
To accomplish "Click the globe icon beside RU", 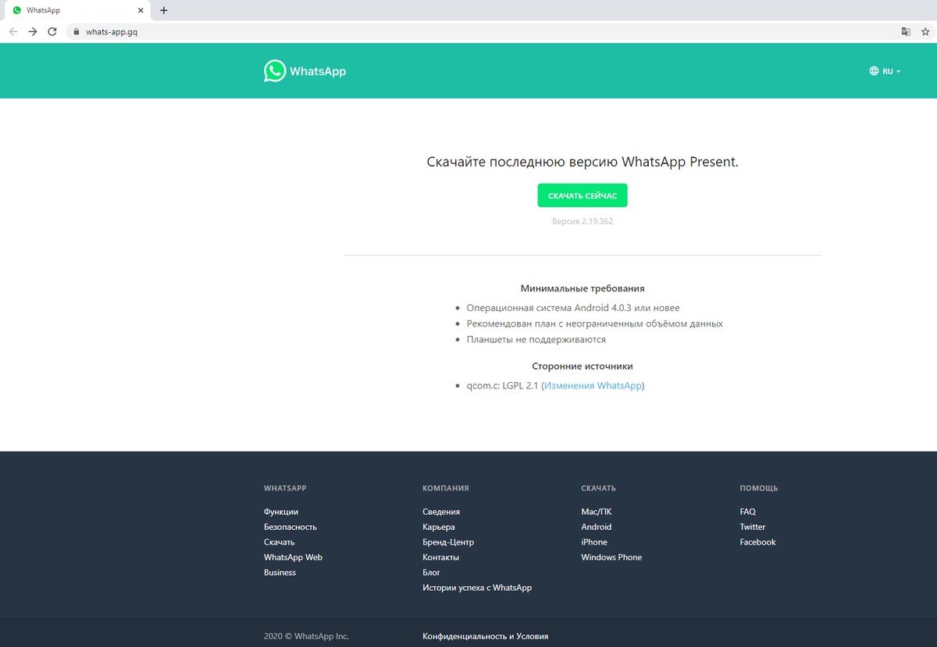I will [x=874, y=71].
